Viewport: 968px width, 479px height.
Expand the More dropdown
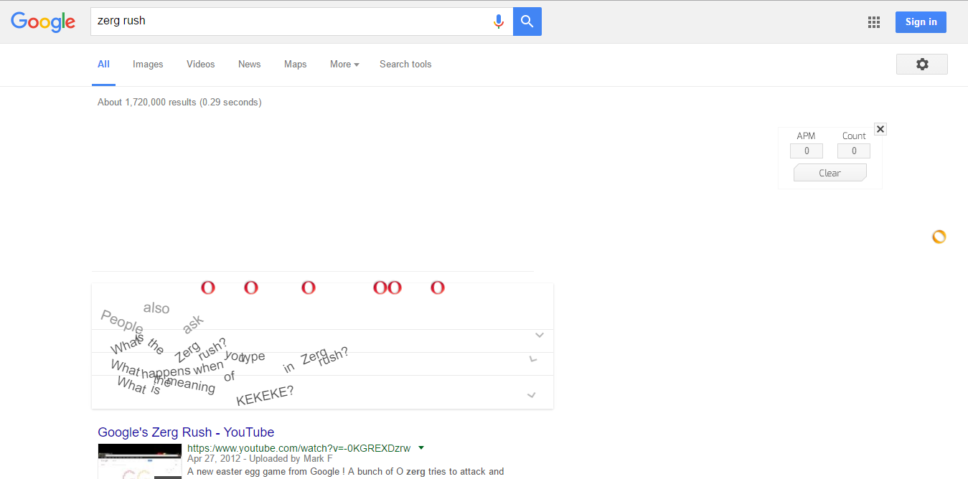point(344,65)
